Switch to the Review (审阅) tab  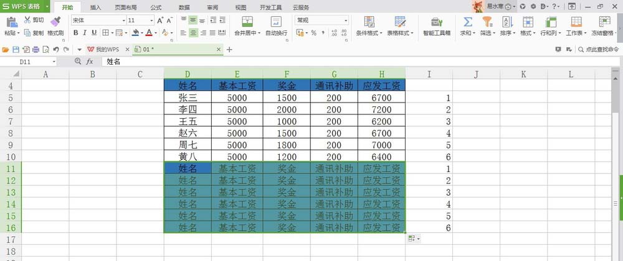(212, 7)
